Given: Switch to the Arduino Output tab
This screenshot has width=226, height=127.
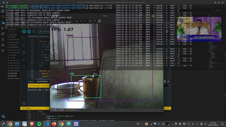Looking at the screenshot, I should (x=31, y=82).
